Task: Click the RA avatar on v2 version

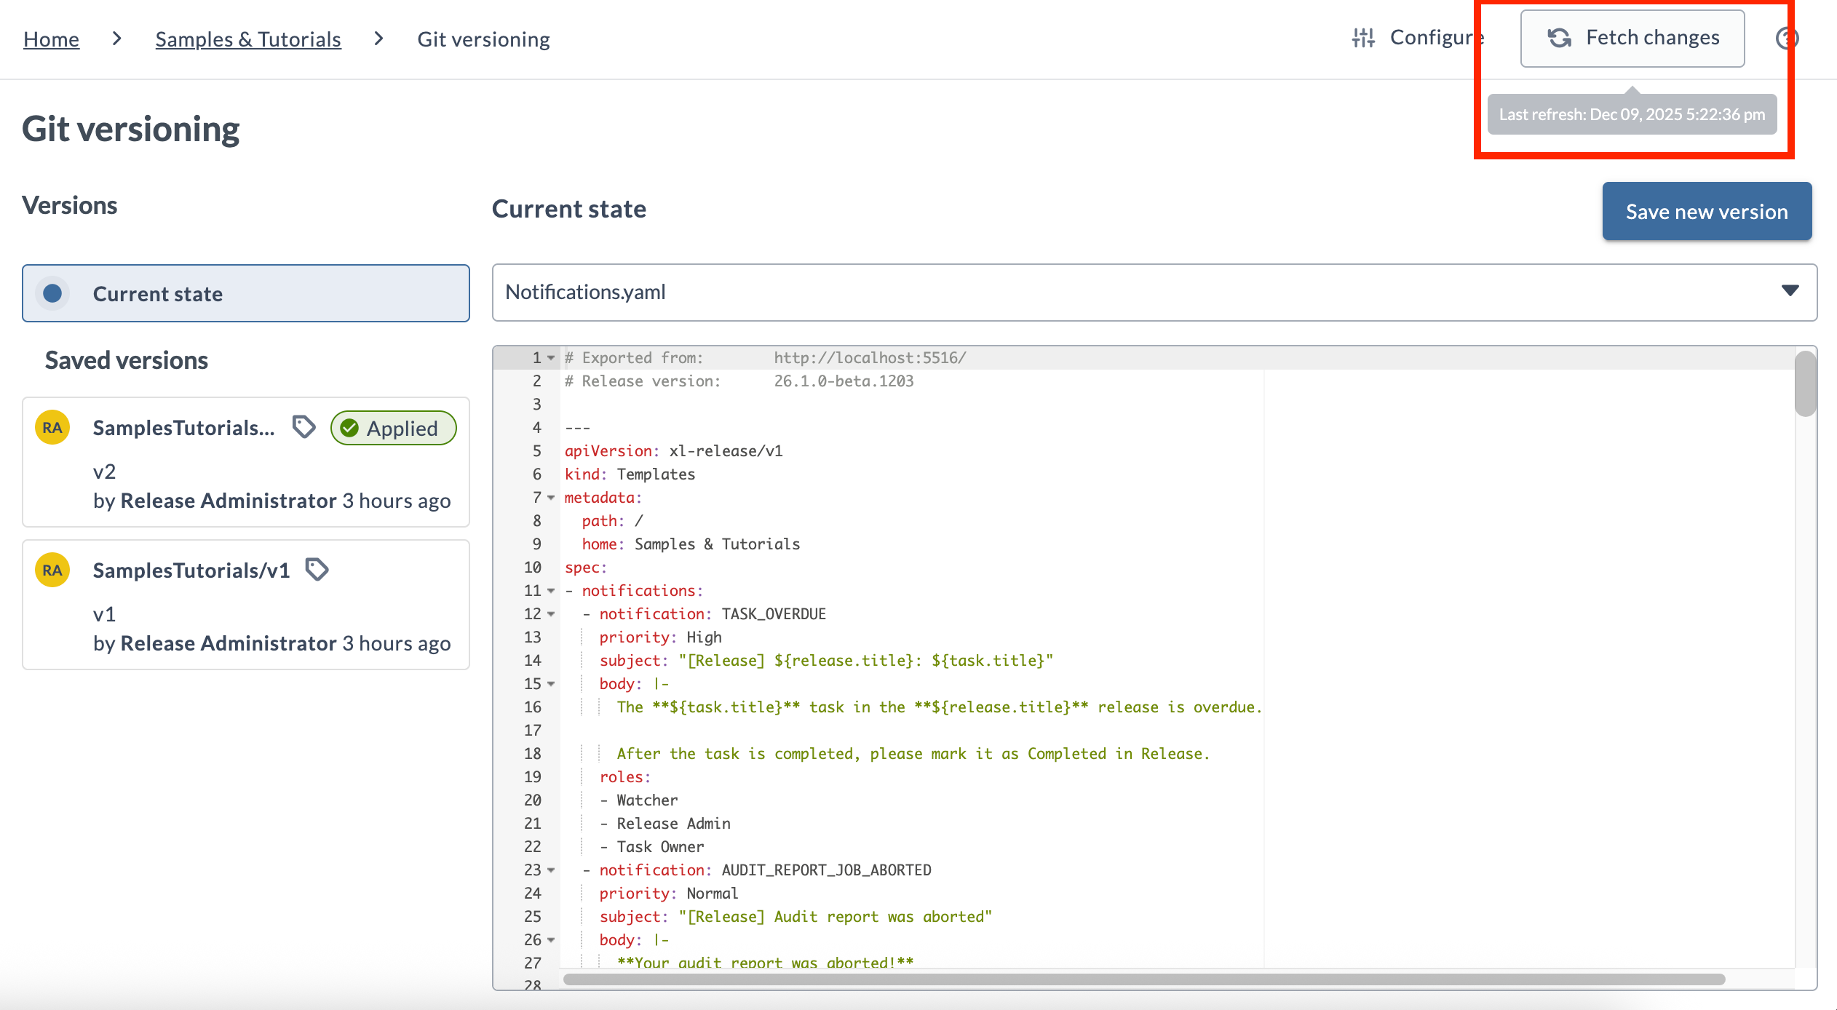Action: click(x=52, y=428)
